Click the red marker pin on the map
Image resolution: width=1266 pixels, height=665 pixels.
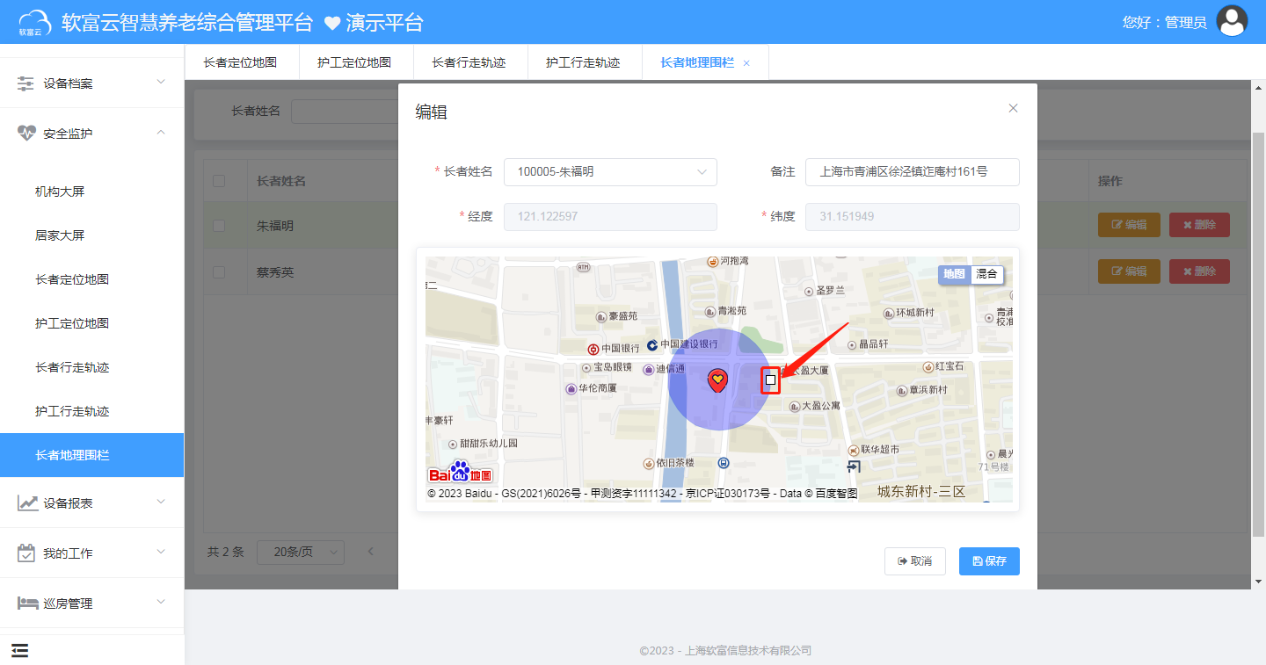pyautogui.click(x=718, y=378)
